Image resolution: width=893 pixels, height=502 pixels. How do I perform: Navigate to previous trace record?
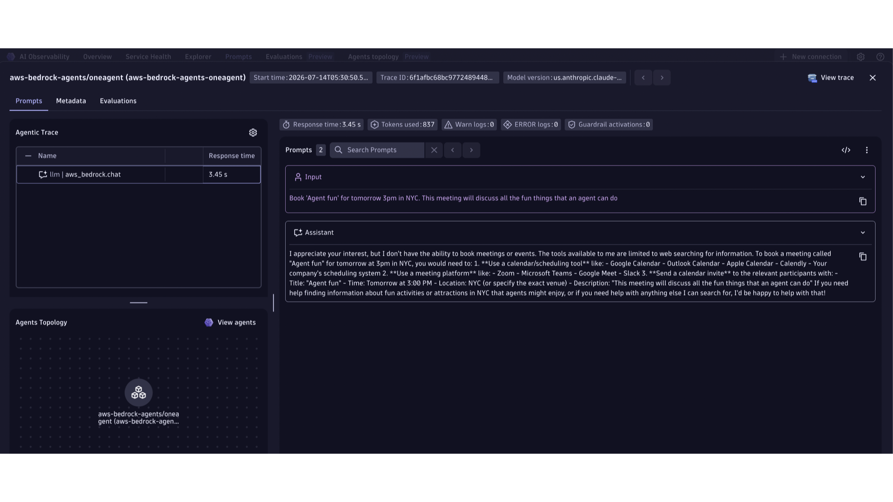643,77
